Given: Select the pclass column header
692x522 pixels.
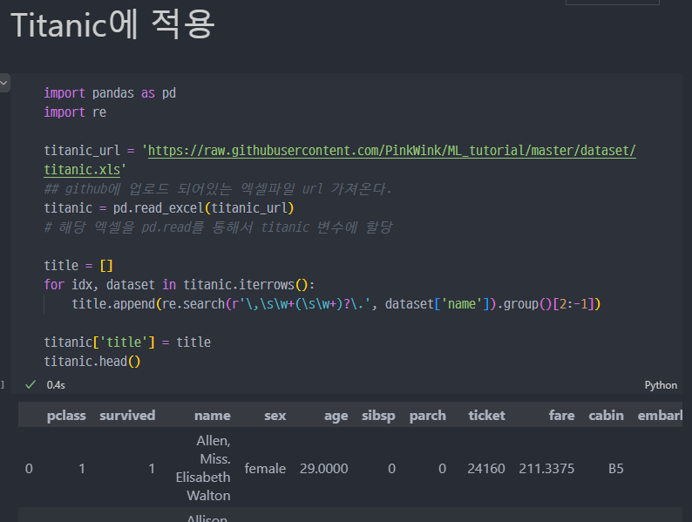Looking at the screenshot, I should (66, 416).
